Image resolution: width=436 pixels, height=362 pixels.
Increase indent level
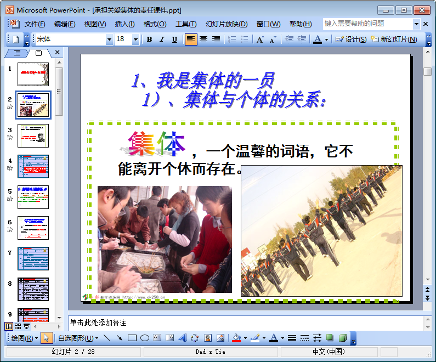point(302,39)
